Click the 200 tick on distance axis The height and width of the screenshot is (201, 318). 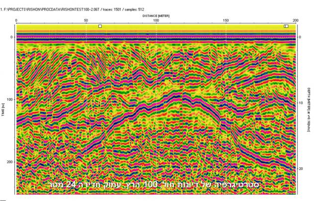click(x=296, y=20)
